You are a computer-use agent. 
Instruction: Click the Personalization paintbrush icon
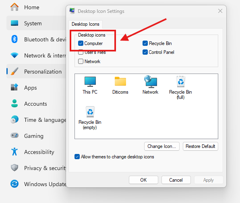14,71
